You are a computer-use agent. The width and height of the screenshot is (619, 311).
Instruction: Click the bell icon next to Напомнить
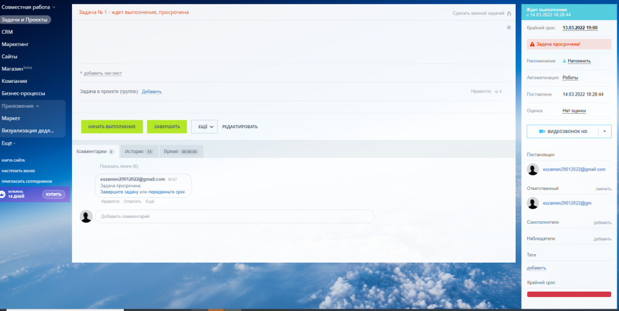click(564, 61)
